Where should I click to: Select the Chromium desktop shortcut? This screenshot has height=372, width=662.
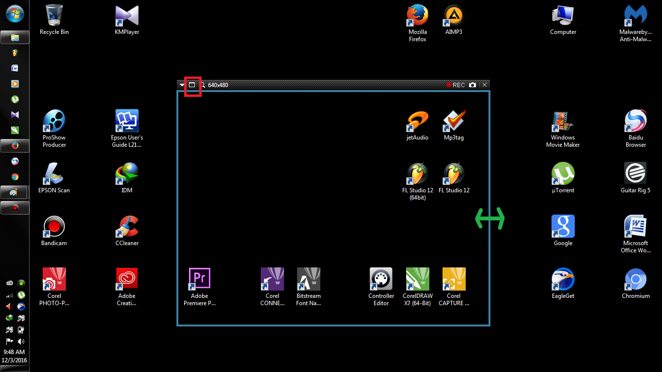[x=636, y=284]
